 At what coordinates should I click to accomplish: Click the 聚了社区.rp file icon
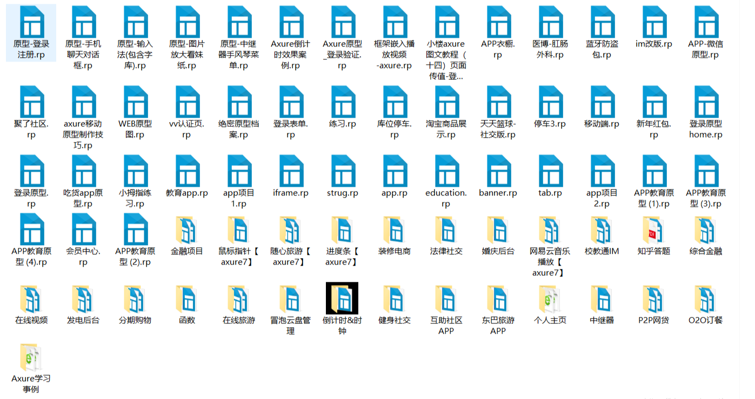coord(32,102)
